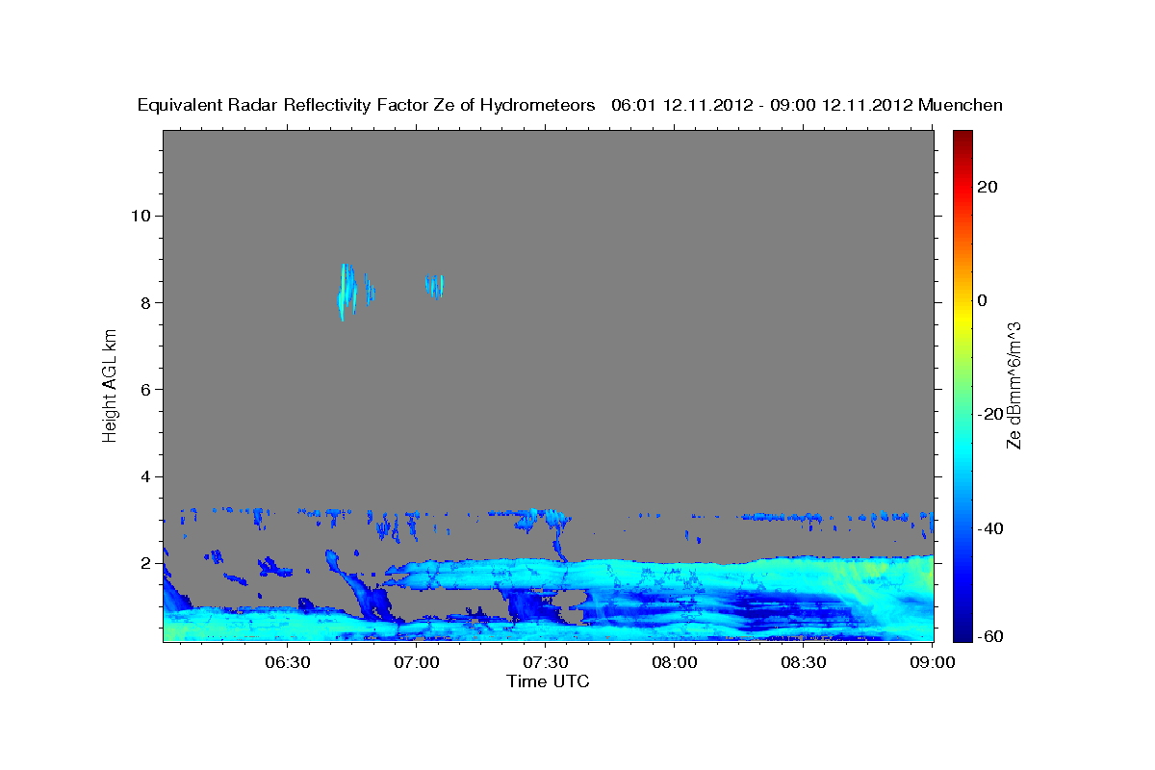The height and width of the screenshot is (770, 1155).
Task: Click the '06:30' time tick label
Action: (287, 662)
